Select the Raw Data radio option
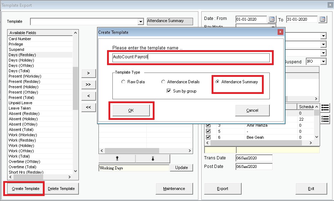The width and height of the screenshot is (334, 201). pos(123,82)
